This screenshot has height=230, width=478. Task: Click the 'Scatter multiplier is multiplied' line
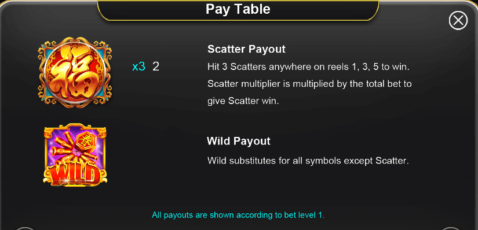click(x=310, y=84)
